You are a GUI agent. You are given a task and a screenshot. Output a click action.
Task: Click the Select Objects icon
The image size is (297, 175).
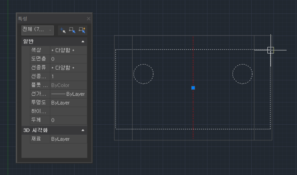click(x=72, y=30)
